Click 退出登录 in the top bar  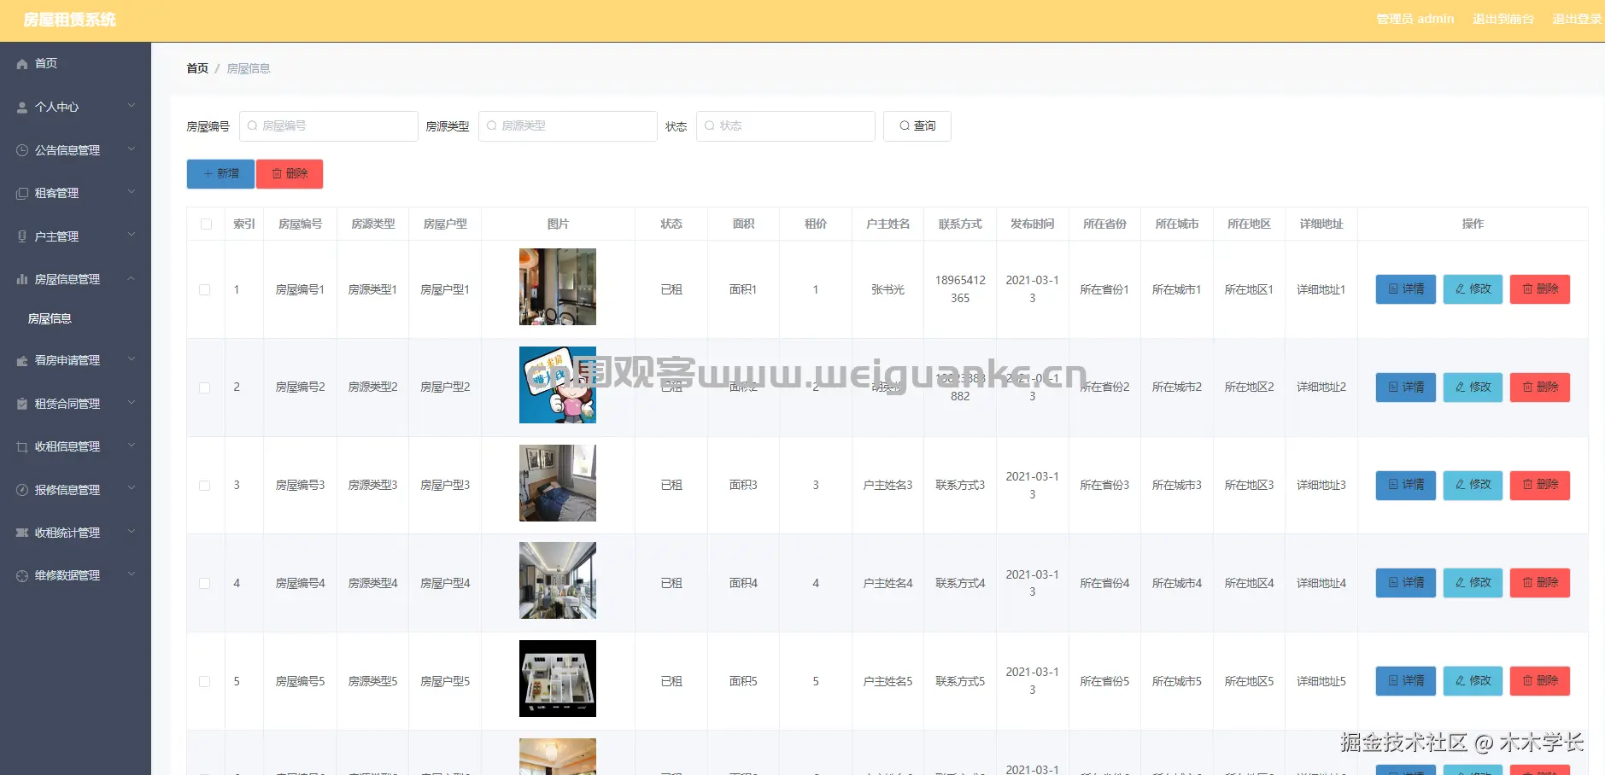1577,19
